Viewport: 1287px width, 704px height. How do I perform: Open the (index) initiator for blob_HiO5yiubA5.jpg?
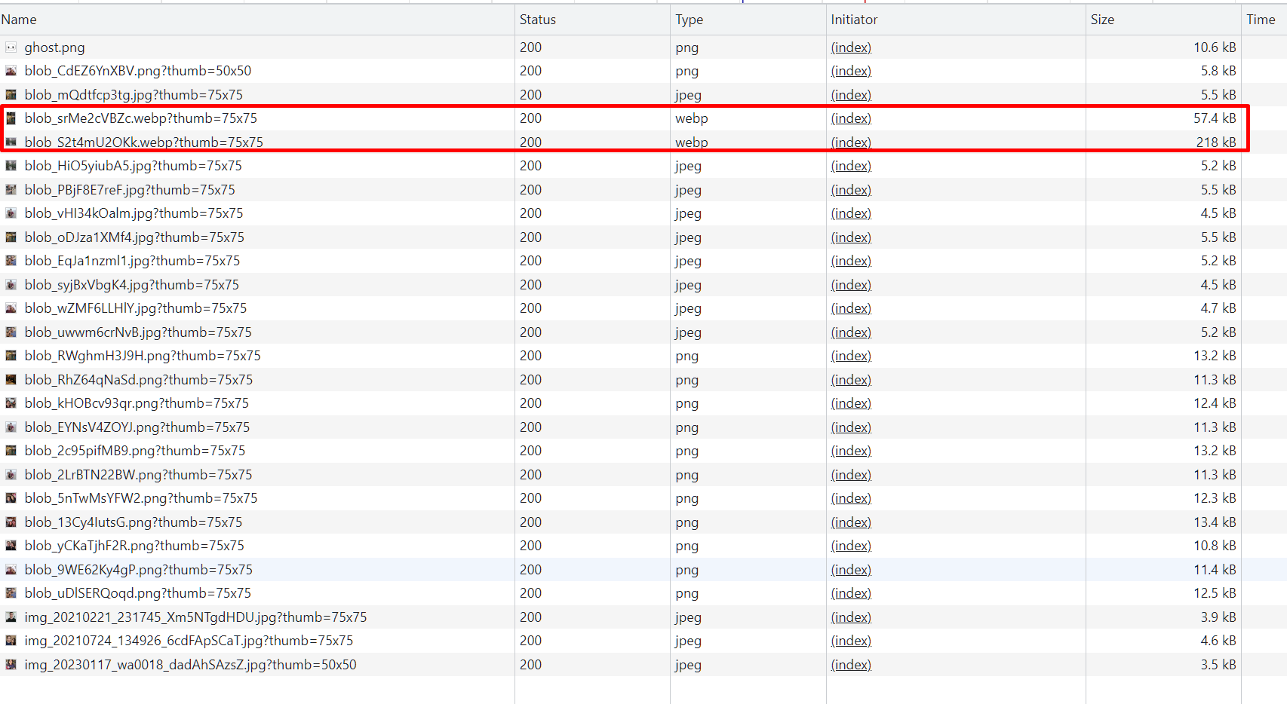click(x=851, y=166)
